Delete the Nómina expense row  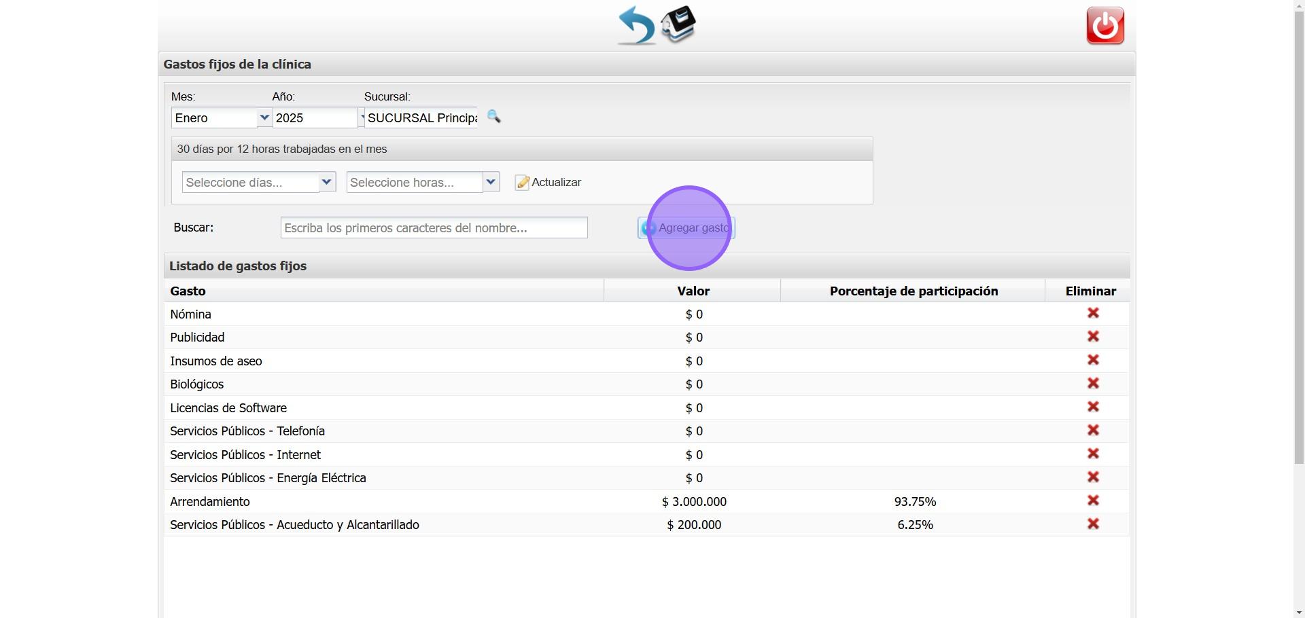point(1093,313)
